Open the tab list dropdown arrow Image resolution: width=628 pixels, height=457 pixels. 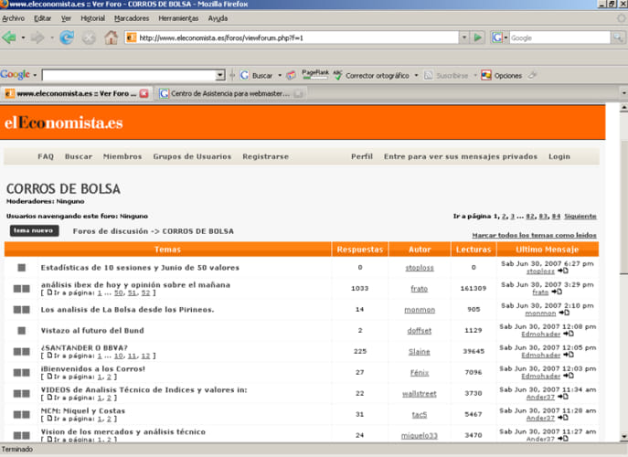[623, 93]
